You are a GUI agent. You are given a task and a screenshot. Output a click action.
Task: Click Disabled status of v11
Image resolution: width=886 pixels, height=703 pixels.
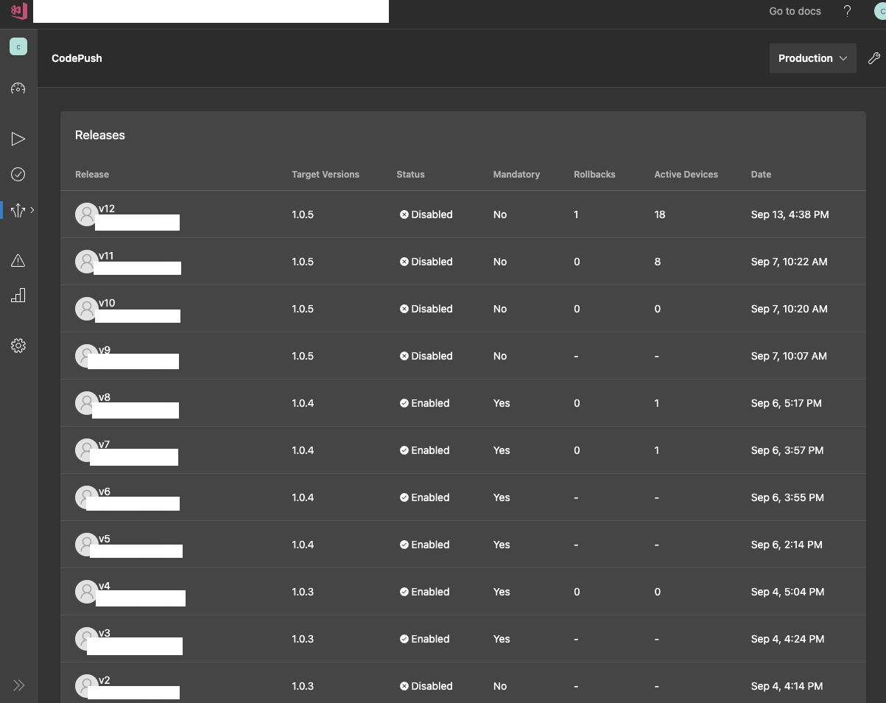[x=426, y=262]
